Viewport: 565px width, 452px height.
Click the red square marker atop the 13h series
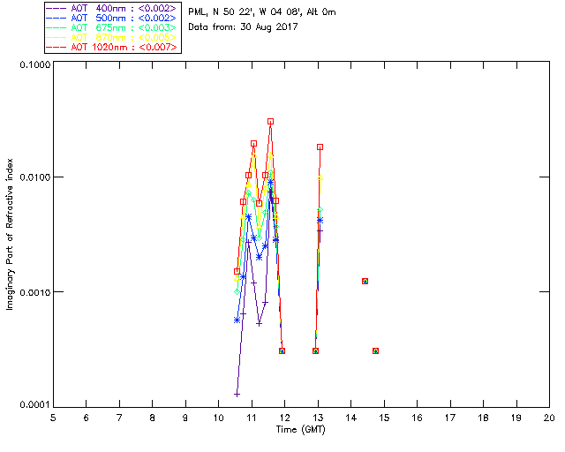coord(320,147)
